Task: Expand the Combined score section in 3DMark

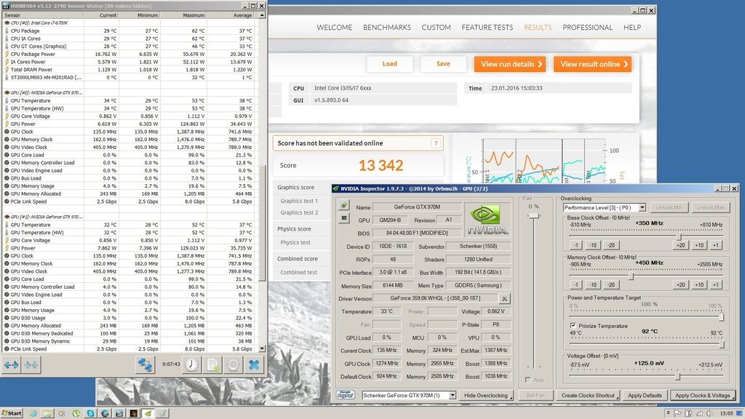Action: 301,258
